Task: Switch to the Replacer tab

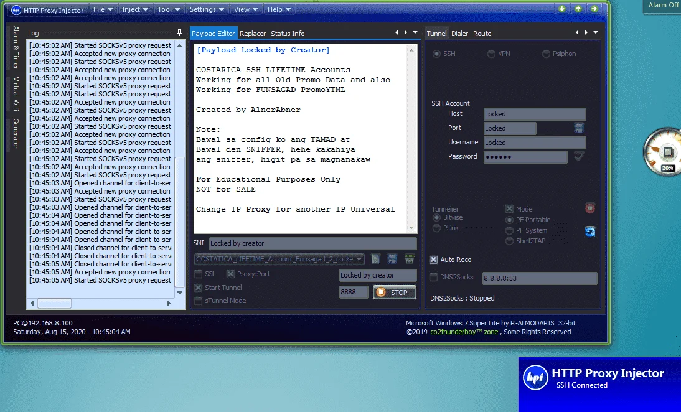Action: click(252, 34)
